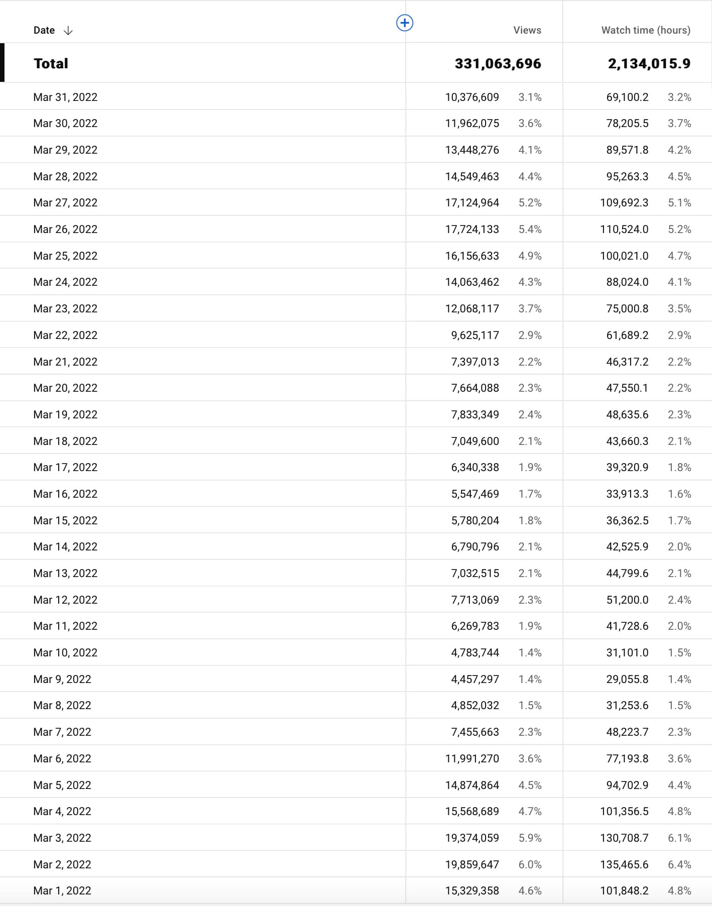Sort by Watch time (hours) header
Viewport: 712px width, 906px height.
(645, 30)
